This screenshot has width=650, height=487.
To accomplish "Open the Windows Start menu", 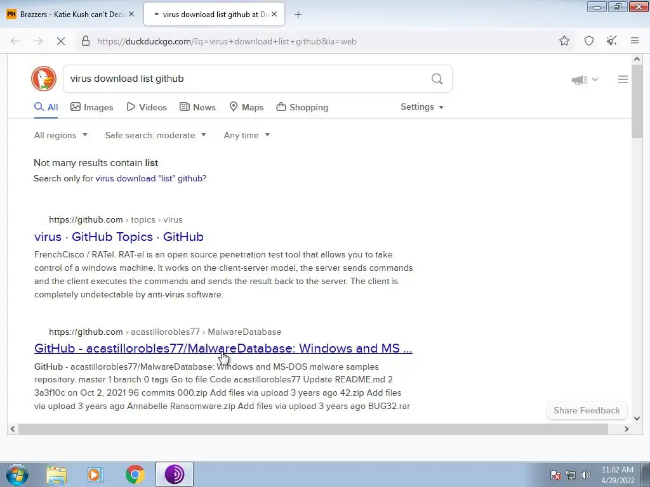I will (x=17, y=474).
